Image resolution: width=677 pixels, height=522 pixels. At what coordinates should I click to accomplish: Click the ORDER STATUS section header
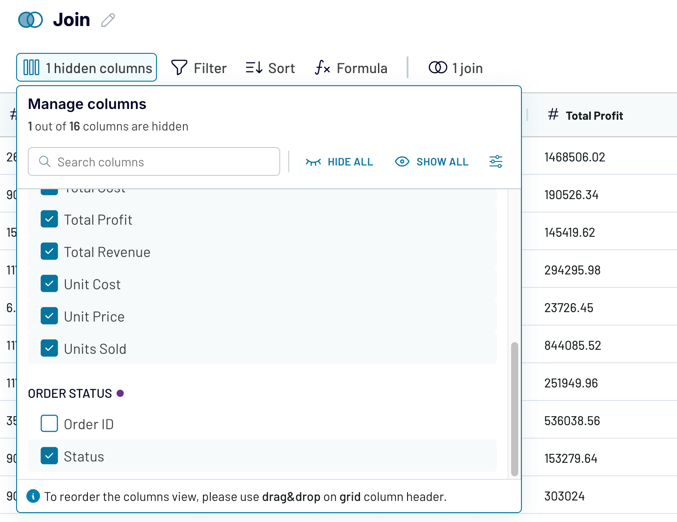coord(70,393)
